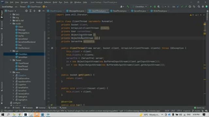
Task: Select opened file target icon in Project panel
Action: (x=26, y=11)
